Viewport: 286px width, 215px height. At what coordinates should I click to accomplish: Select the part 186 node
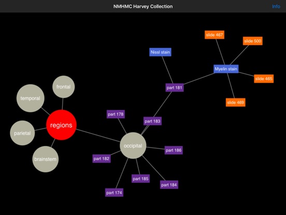tap(174, 150)
